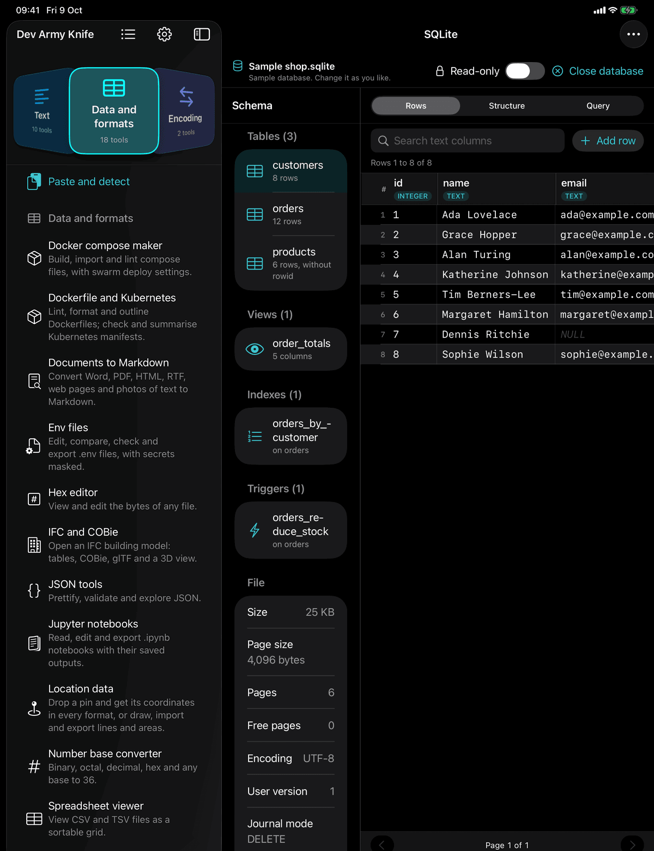Image resolution: width=654 pixels, height=851 pixels.
Task: Click the Dockerfile and Kubernetes cube icon
Action: pos(34,317)
